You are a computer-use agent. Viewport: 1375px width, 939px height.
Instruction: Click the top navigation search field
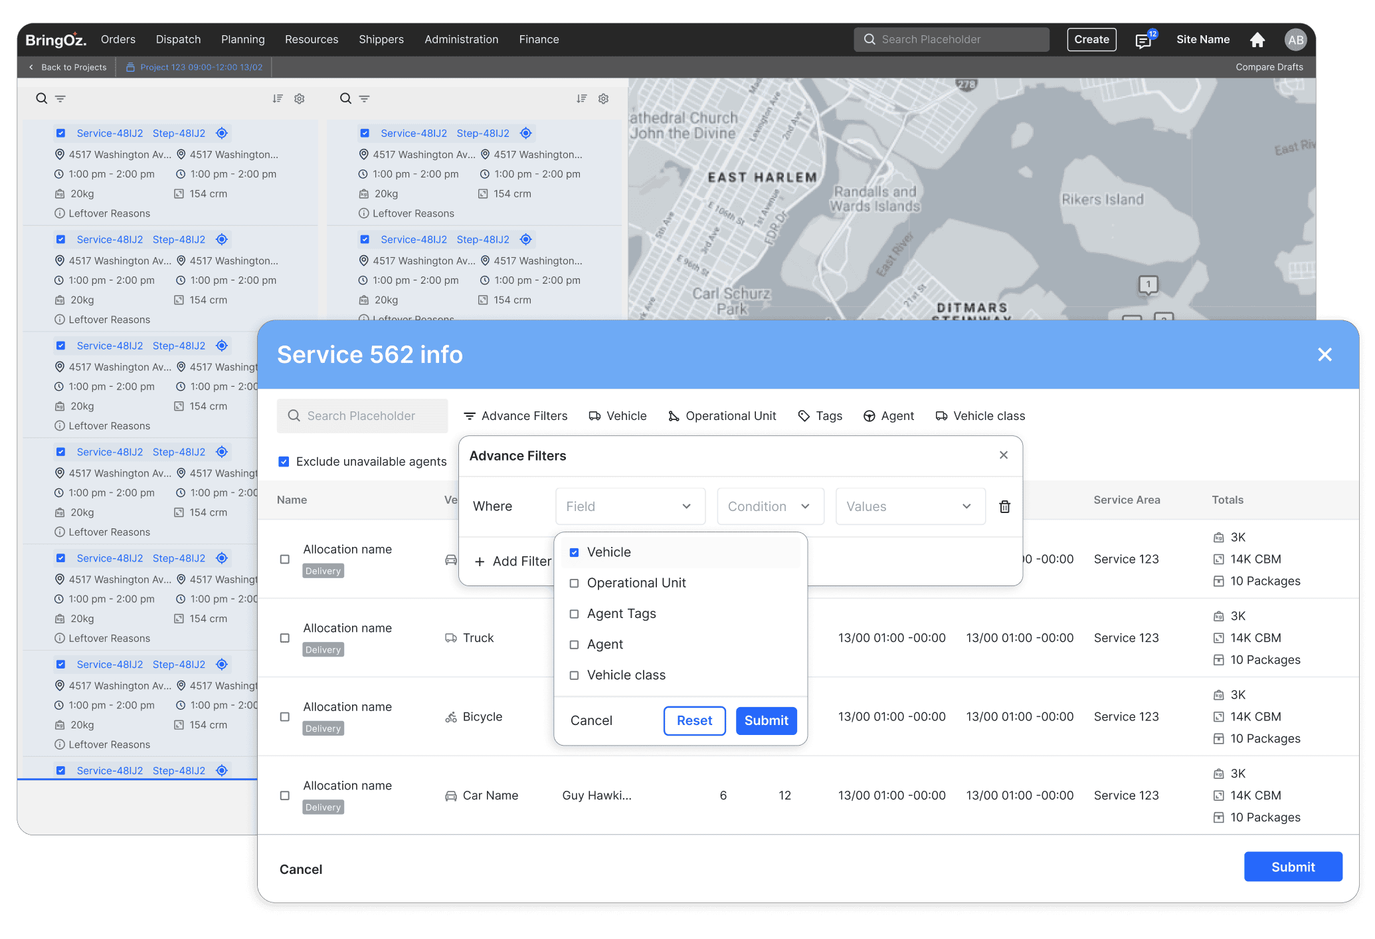coord(951,39)
